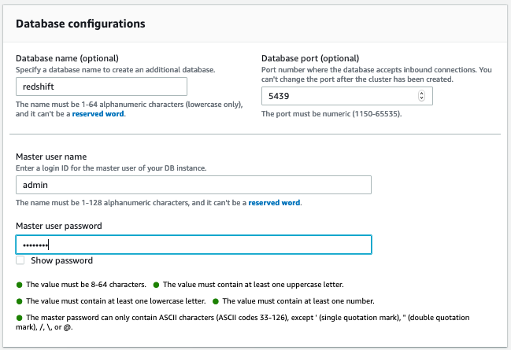
Task: Focus the Database name field containing redshift
Action: click(x=100, y=87)
